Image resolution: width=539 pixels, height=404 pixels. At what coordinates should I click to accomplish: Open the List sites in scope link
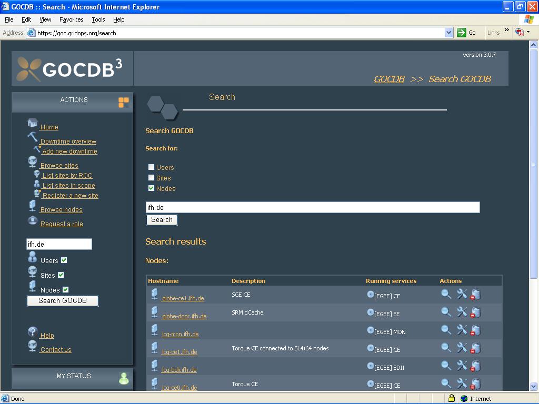point(69,186)
